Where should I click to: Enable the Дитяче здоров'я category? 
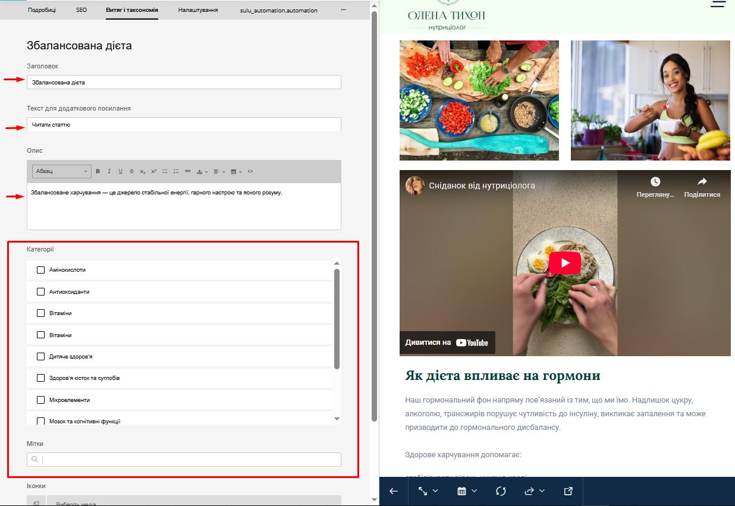(41, 357)
